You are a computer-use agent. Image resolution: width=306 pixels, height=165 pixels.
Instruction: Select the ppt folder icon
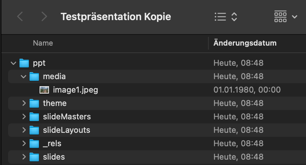[24, 63]
